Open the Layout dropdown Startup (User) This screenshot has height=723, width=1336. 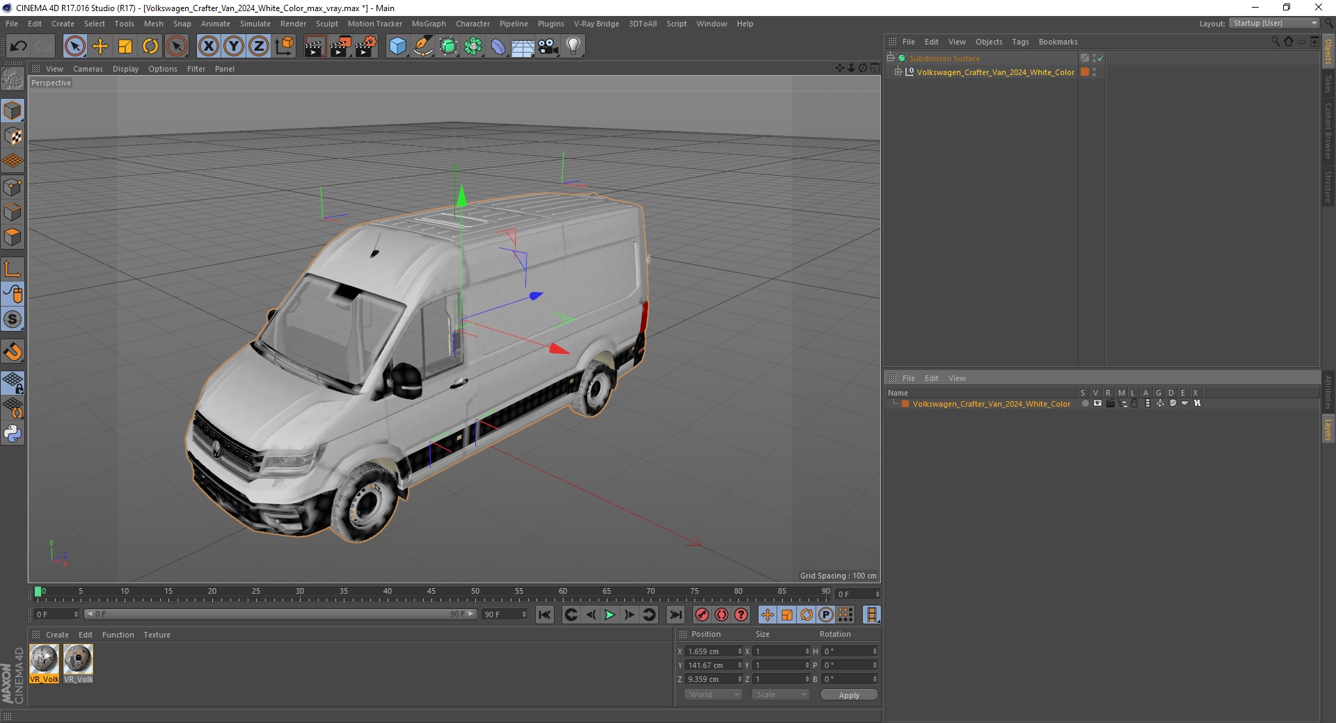pos(1274,23)
